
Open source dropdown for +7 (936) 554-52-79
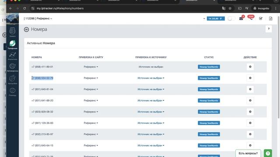[151, 78]
